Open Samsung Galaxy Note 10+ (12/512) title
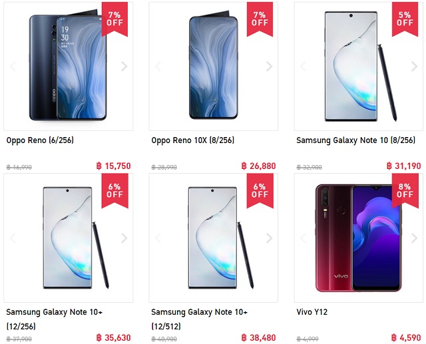The height and width of the screenshot is (344, 426). coord(200,319)
